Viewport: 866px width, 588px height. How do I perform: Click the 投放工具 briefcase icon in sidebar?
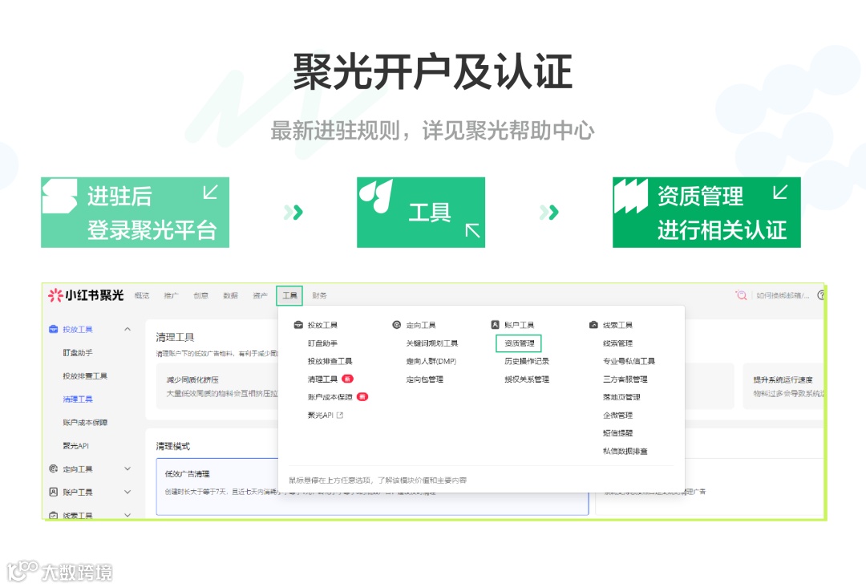(54, 330)
